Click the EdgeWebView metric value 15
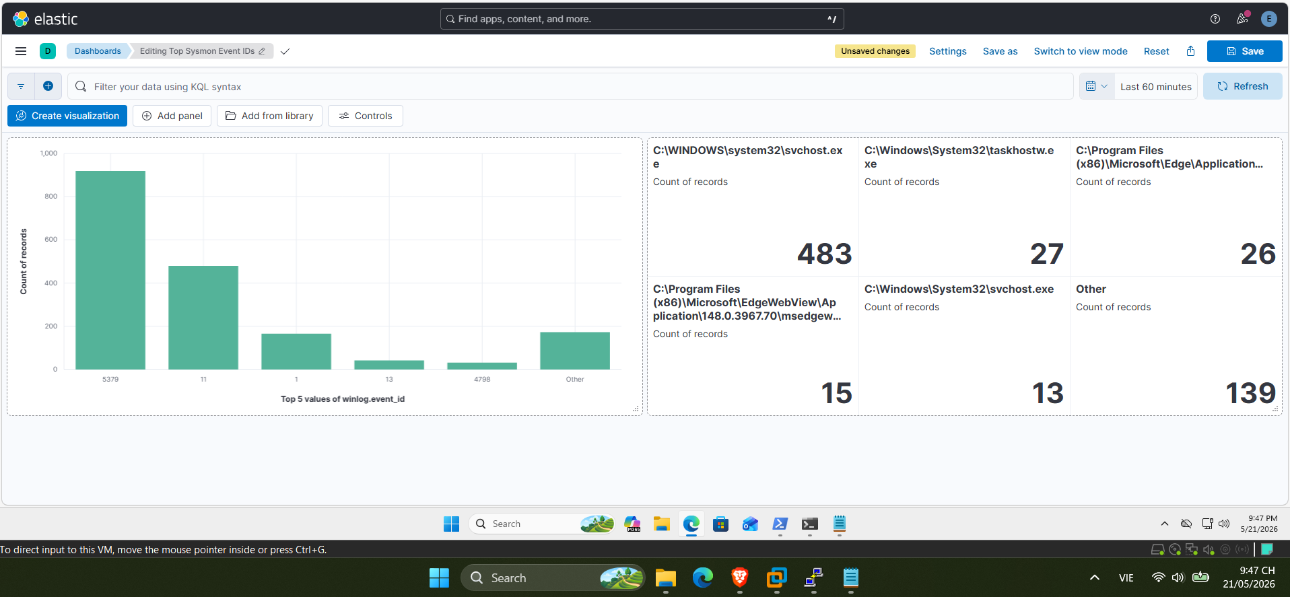 836,393
